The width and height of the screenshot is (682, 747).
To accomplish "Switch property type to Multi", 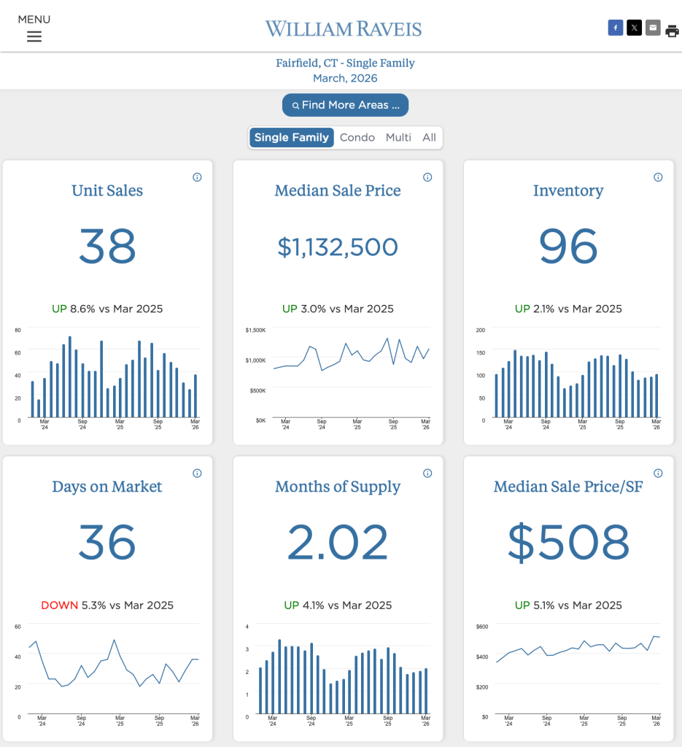I will pyautogui.click(x=398, y=137).
